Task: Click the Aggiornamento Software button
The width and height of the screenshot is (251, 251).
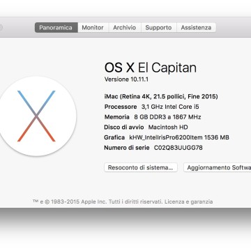Action: (x=218, y=167)
